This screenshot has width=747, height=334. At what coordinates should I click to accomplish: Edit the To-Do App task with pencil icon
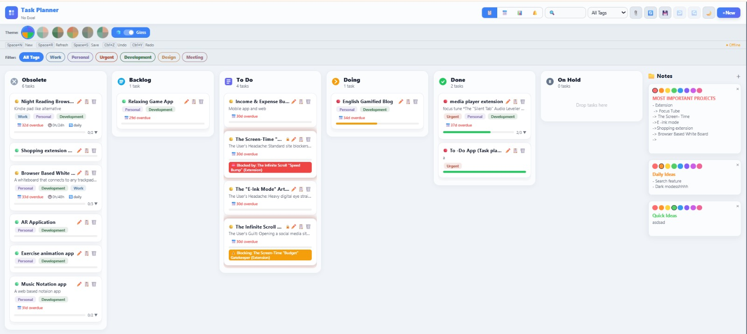click(508, 151)
